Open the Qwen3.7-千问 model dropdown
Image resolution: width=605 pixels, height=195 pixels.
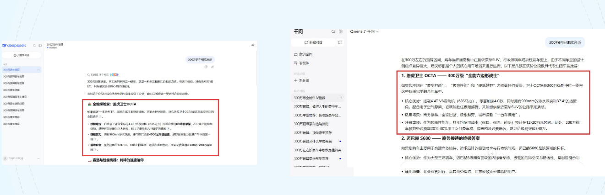(365, 32)
